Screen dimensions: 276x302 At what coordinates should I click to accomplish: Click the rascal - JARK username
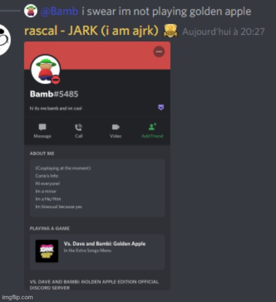pos(91,31)
